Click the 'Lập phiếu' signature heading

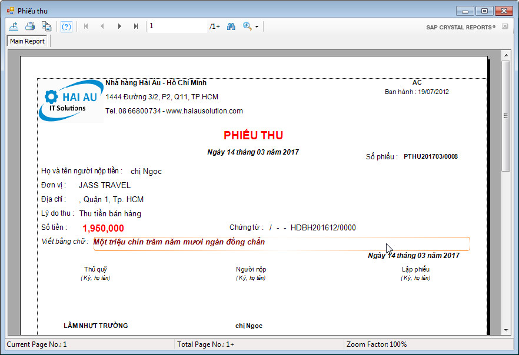click(415, 269)
